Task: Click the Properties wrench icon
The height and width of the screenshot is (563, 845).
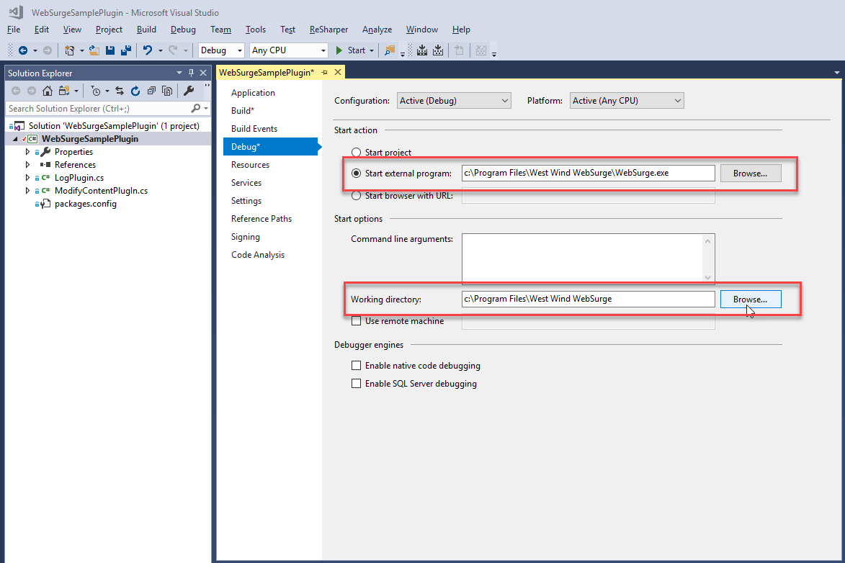Action: coord(189,91)
